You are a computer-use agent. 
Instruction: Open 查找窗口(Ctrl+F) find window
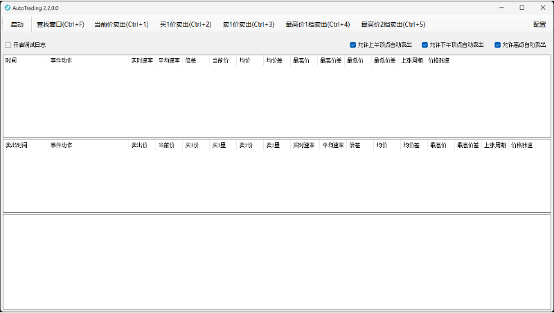[x=61, y=24]
